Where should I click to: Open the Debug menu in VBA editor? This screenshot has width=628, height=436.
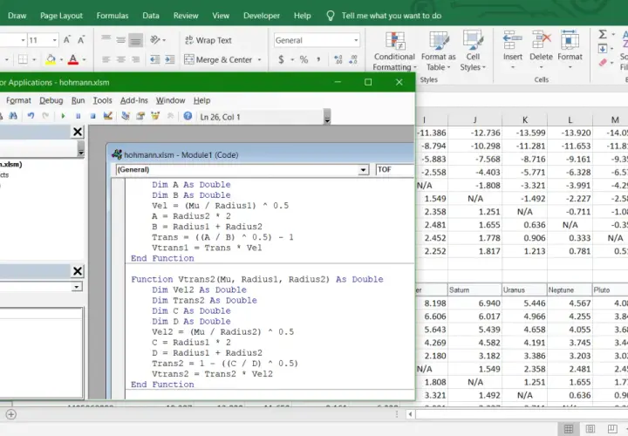(51, 100)
